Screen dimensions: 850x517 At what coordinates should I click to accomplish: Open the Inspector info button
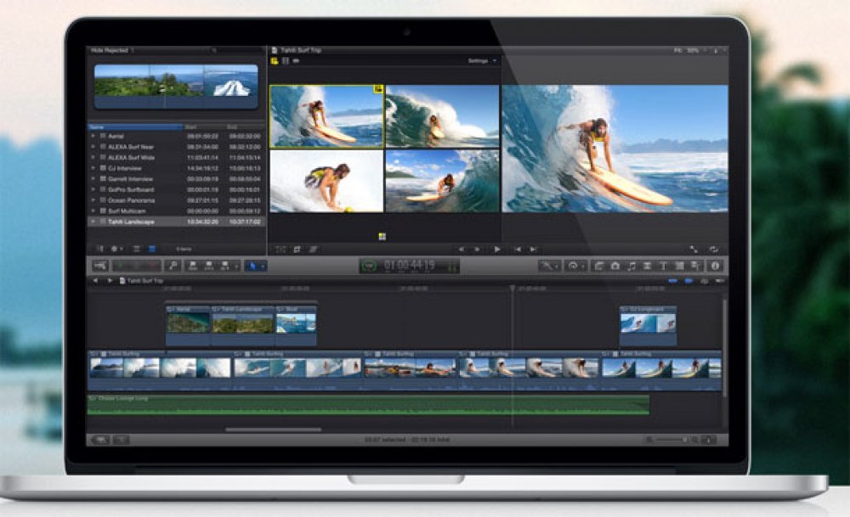coord(715,266)
